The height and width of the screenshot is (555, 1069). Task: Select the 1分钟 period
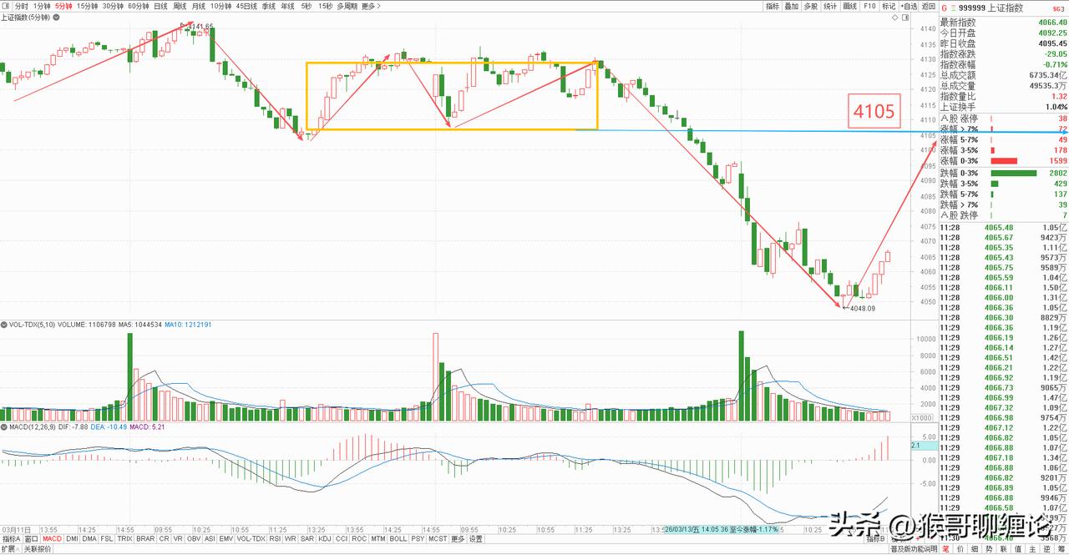[x=42, y=6]
